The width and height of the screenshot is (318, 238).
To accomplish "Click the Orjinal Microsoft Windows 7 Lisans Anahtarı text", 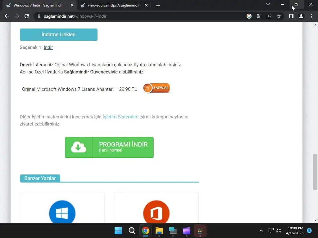I will tap(79, 89).
